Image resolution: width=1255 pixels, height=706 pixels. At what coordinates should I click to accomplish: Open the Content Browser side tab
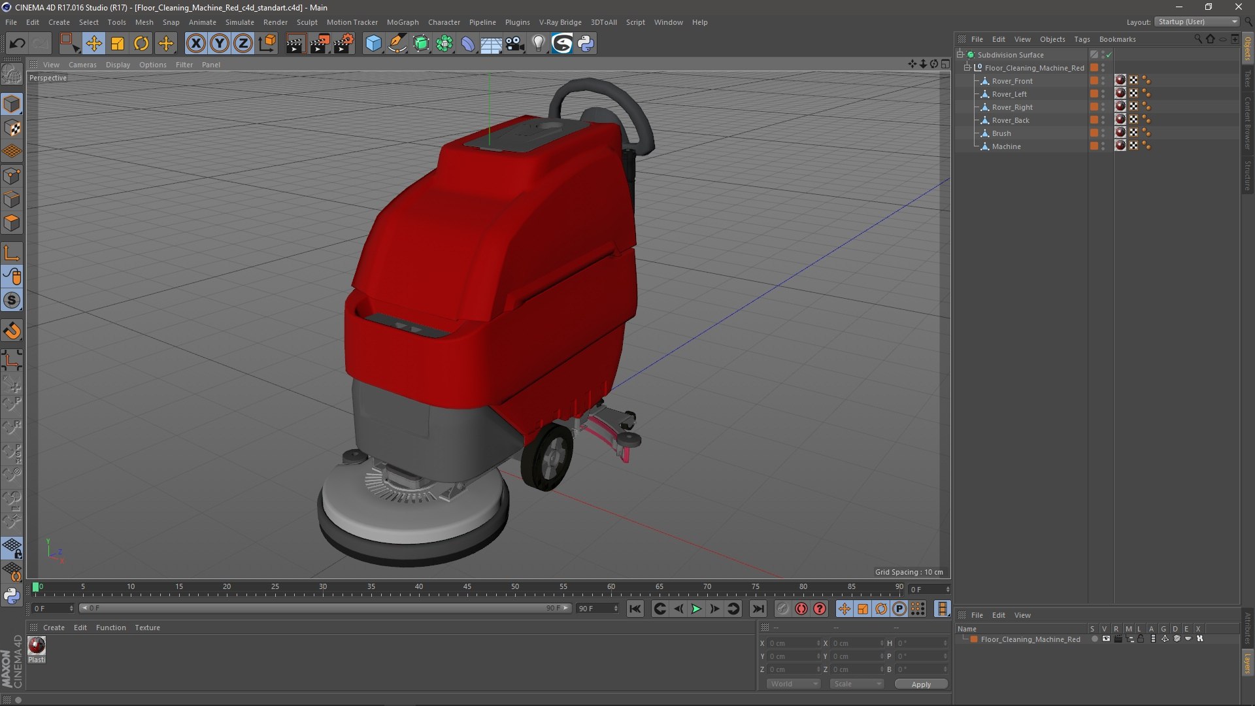coord(1248,123)
